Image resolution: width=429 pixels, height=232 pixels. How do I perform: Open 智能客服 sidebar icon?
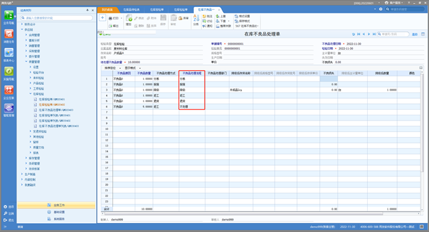(x=9, y=108)
